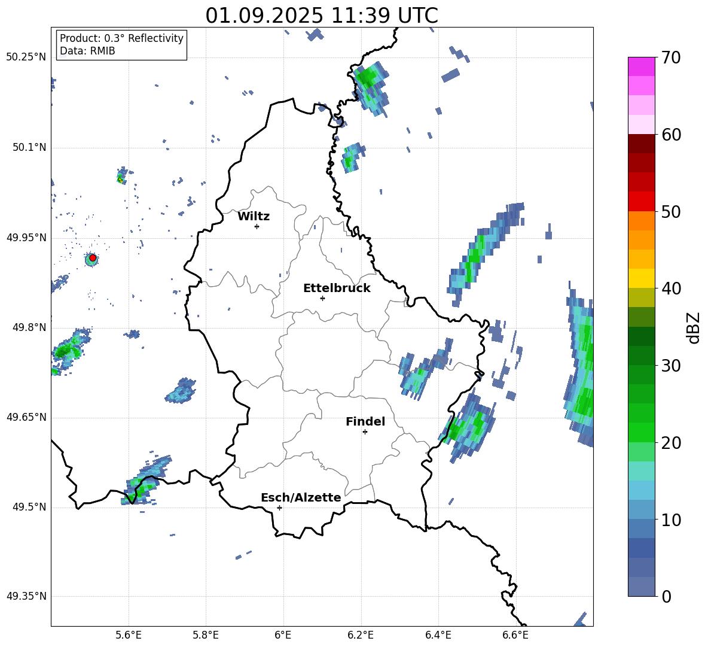Click the 49.5°N latitude label
The width and height of the screenshot is (708, 647).
point(29,507)
